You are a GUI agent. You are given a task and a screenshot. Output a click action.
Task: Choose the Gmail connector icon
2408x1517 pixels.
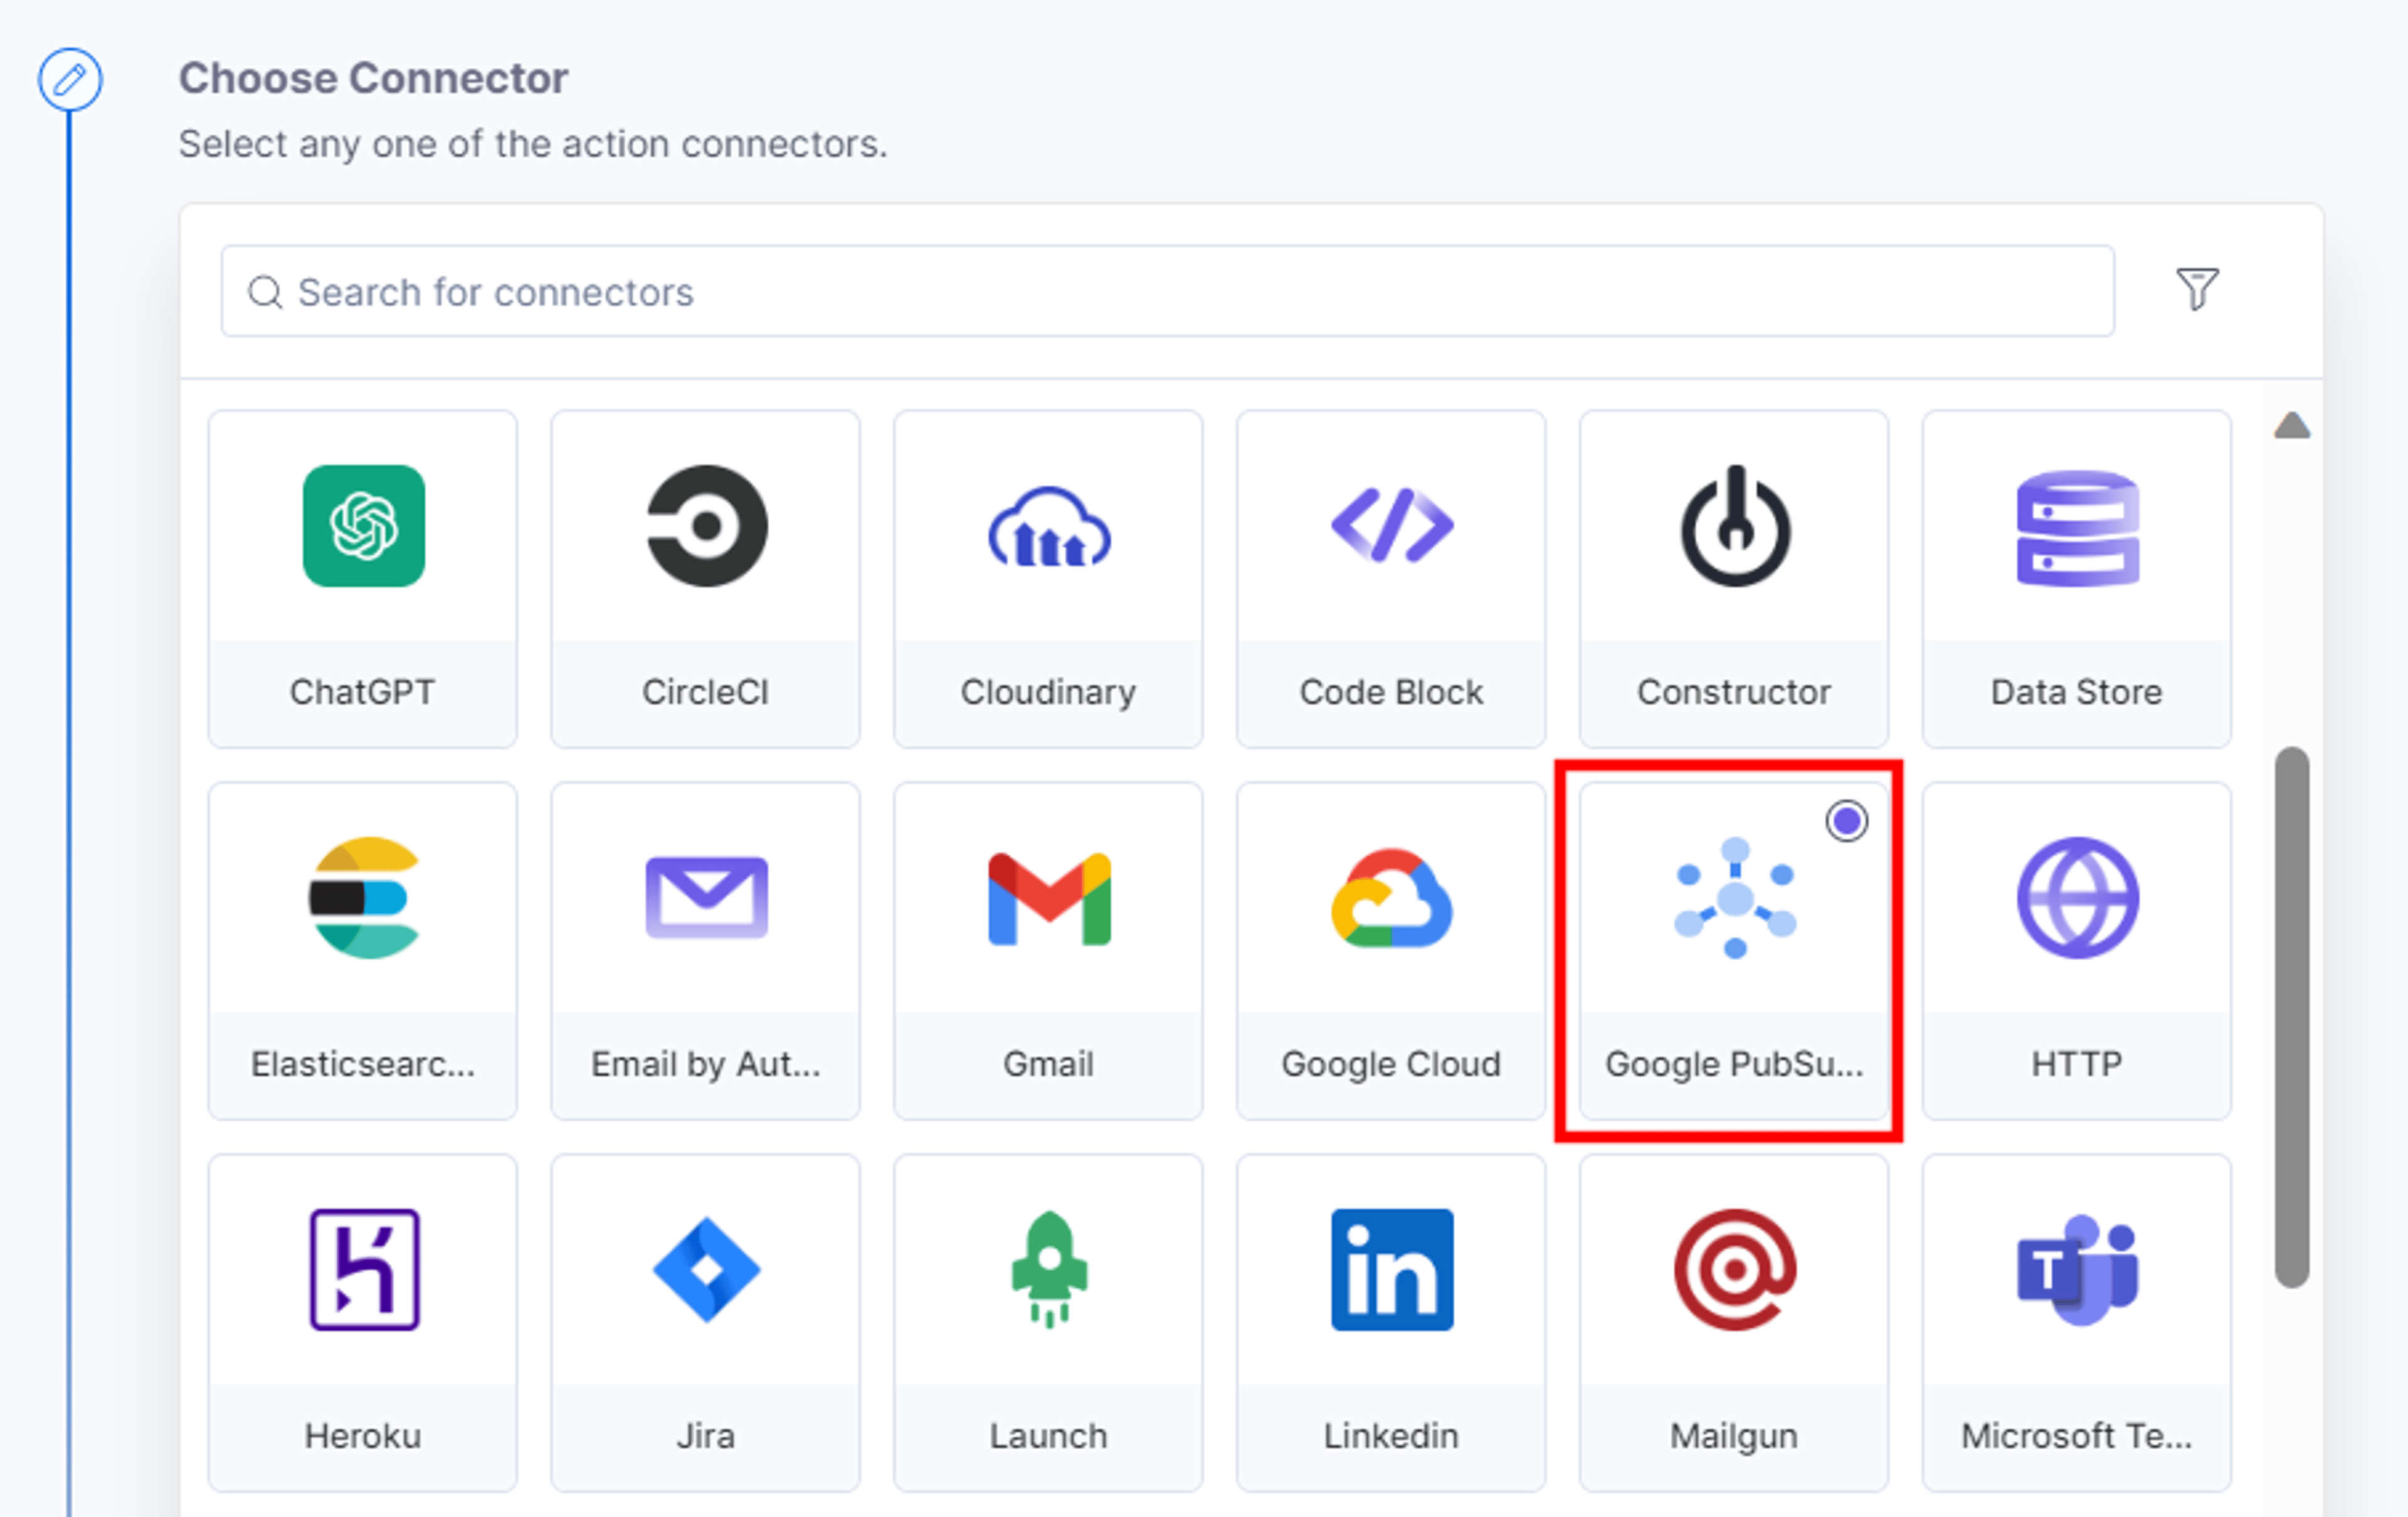pos(1049,898)
